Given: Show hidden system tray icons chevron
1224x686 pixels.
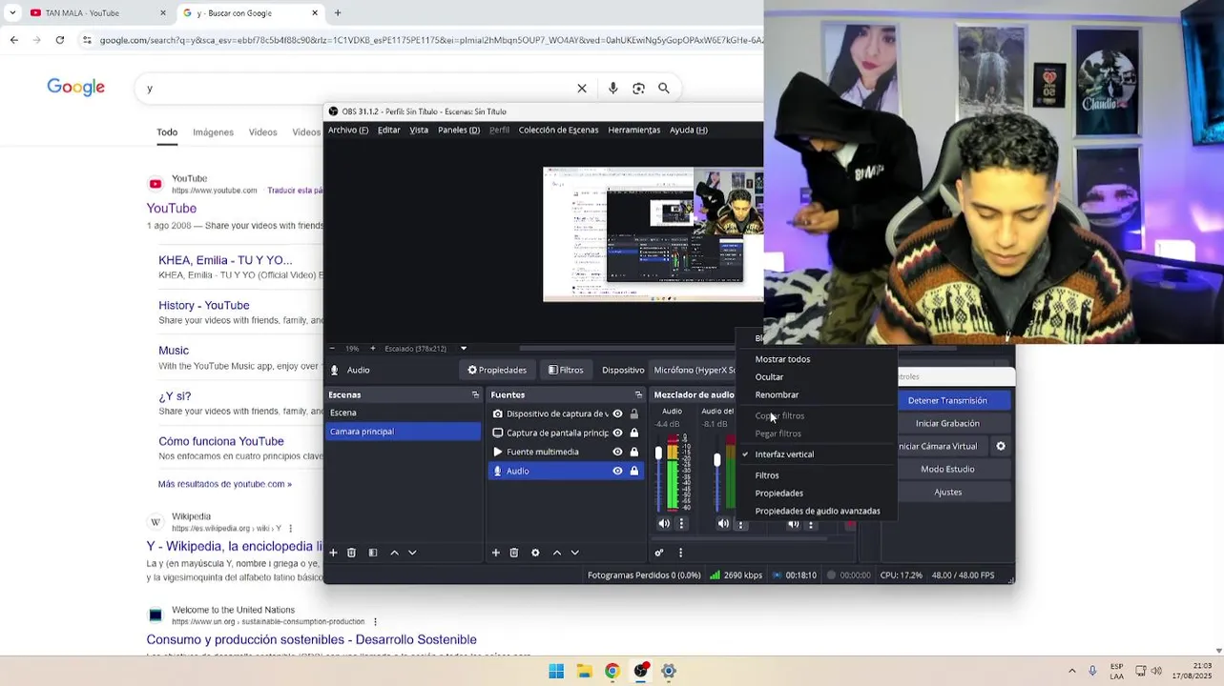Looking at the screenshot, I should point(1071,671).
